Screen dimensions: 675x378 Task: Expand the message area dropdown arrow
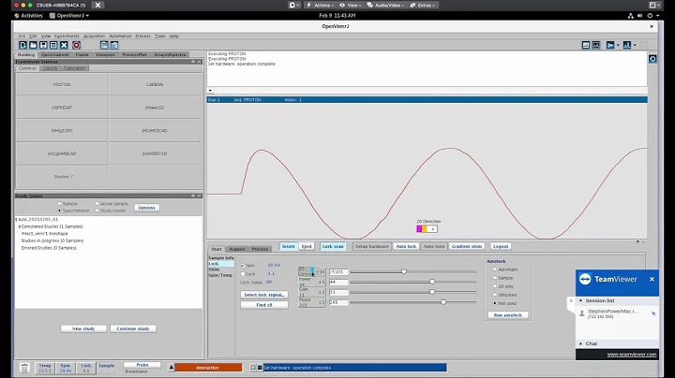click(x=210, y=91)
